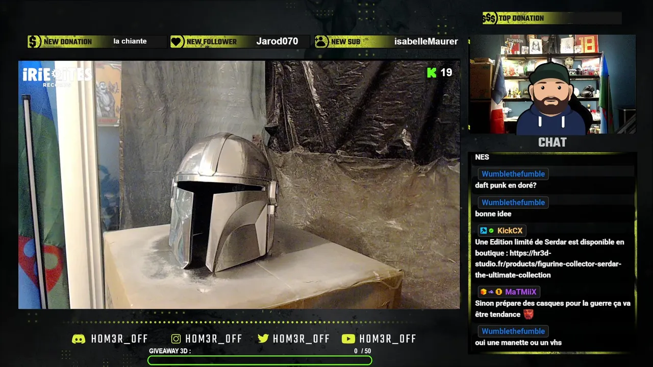Screen dimensions: 653x367
Task: Click Wumblethefumble above 'bonne idee'
Action: tap(513, 202)
